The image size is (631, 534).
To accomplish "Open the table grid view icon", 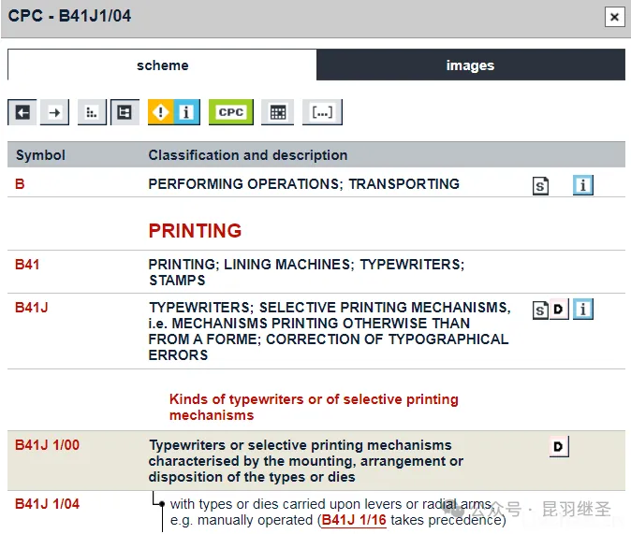I will [x=277, y=112].
